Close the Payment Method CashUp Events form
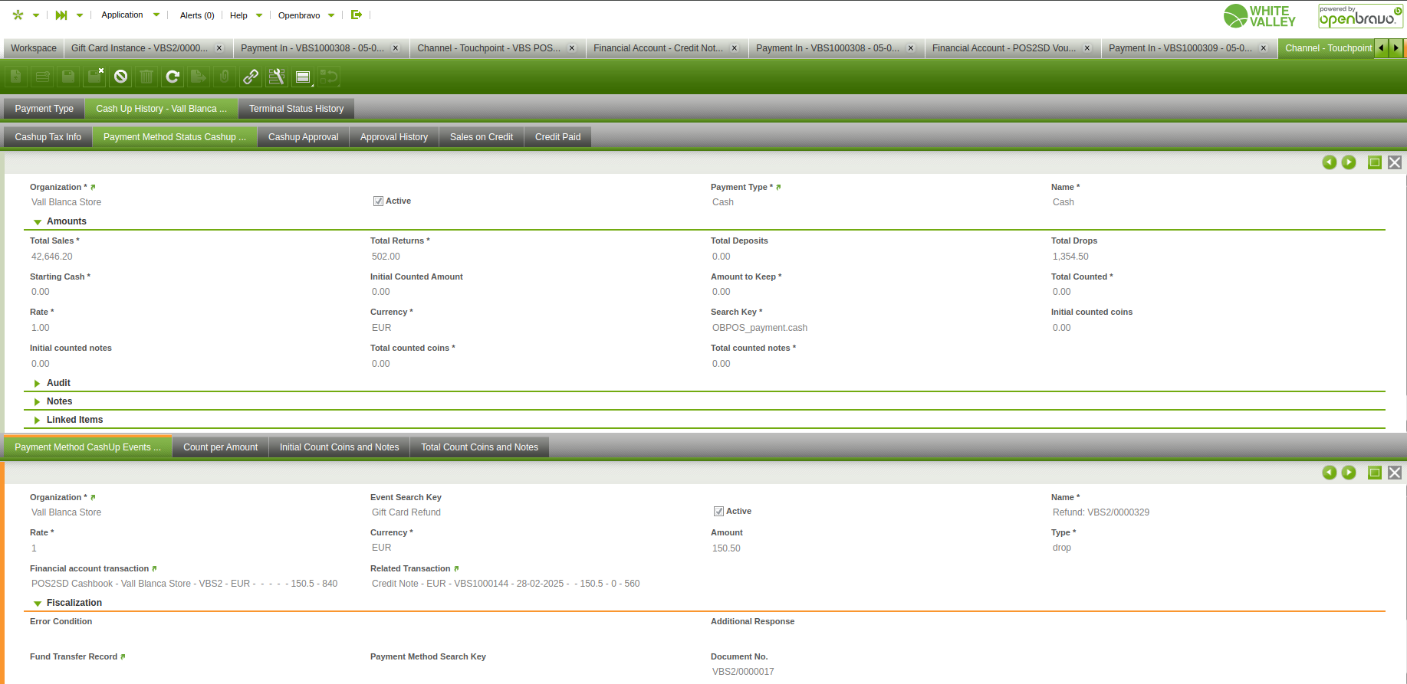The height and width of the screenshot is (684, 1407). click(1395, 473)
